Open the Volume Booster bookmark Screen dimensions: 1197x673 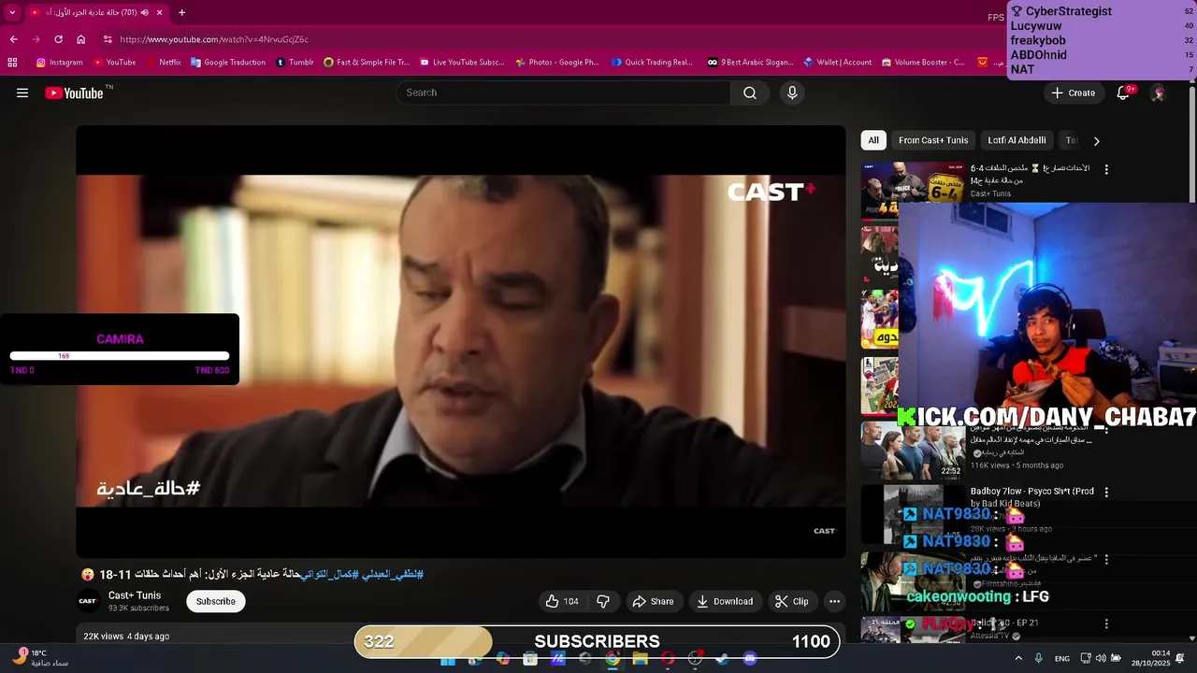click(922, 63)
